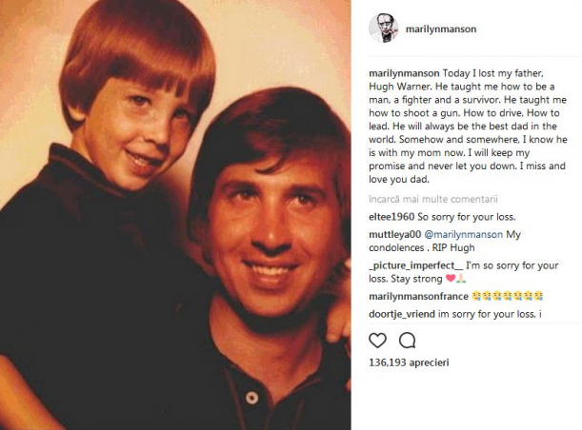Click the comment speech bubble icon
Screen dimensions: 582x430
(407, 340)
